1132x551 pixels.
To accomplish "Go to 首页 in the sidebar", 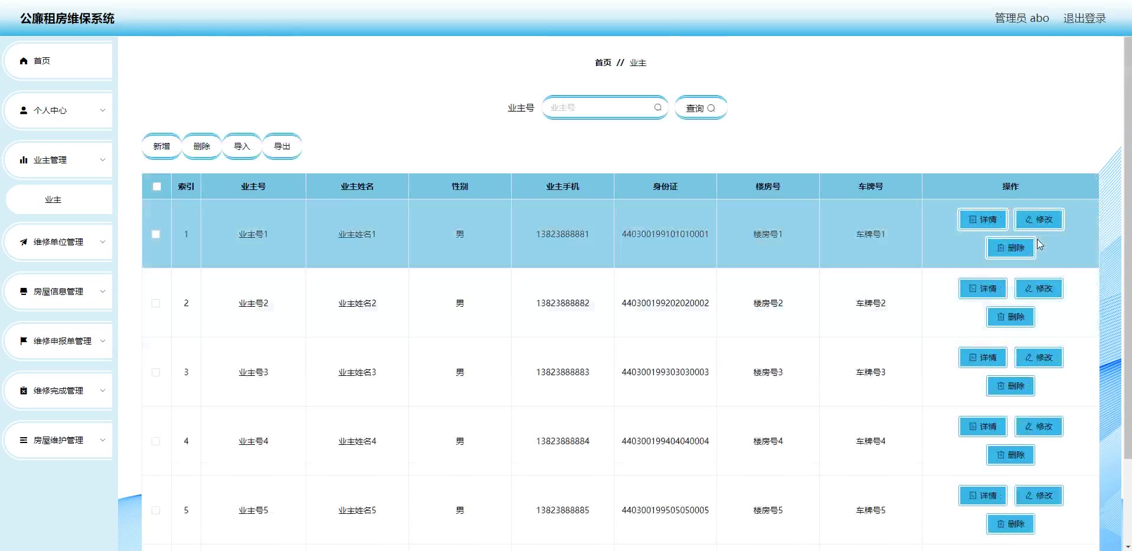I will (58, 61).
